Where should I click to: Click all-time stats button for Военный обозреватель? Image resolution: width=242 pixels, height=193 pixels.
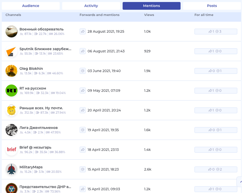pos(216,32)
